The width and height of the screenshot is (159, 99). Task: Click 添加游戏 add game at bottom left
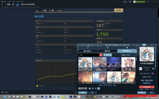pyautogui.click(x=5, y=92)
